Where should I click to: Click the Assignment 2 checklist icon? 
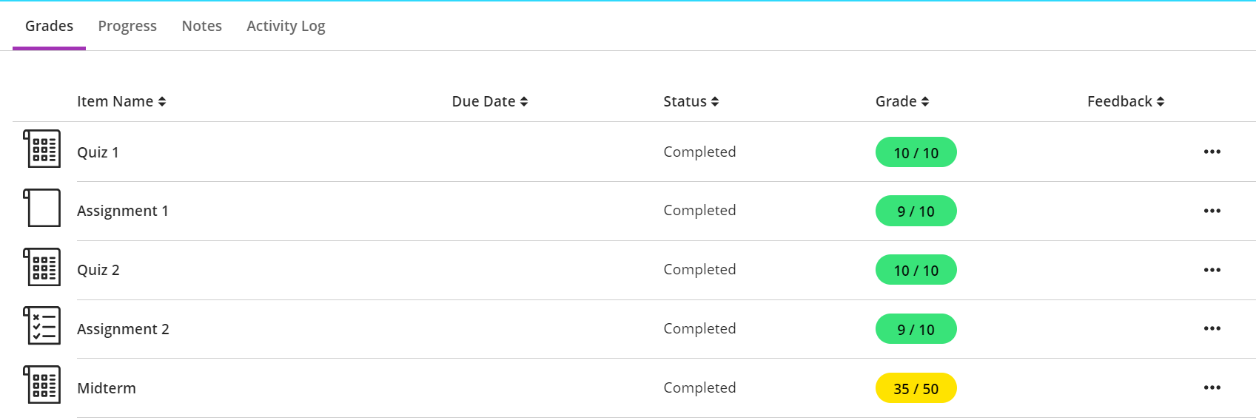(42, 326)
